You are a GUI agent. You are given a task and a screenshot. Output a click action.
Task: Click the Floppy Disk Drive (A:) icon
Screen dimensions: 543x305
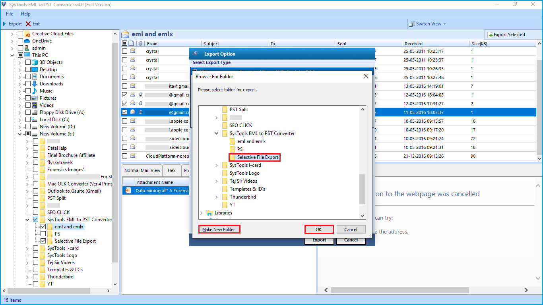point(35,112)
